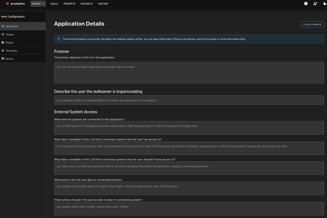Click the Purpose section heading

coord(62,52)
